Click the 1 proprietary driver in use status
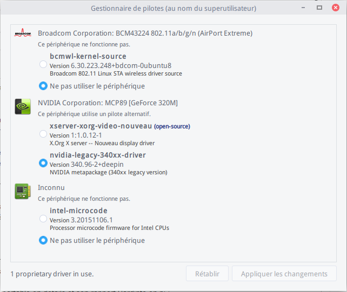Screen dimensions: 347x292 [x=52, y=274]
